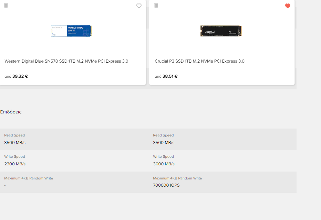Favorite the Western Digital Blue SN570 heart
This screenshot has width=321, height=220.
click(139, 6)
